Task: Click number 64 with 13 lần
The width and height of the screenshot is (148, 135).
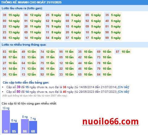Action: coord(23,63)
